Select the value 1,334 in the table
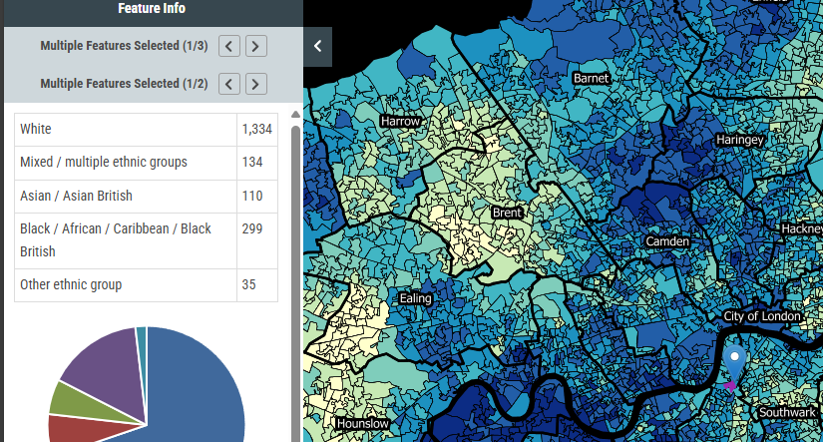 click(x=257, y=129)
